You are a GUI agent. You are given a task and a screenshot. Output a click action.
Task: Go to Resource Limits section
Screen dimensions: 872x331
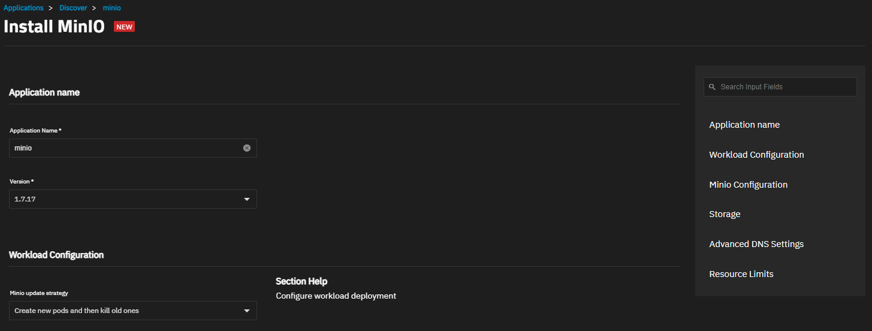click(x=741, y=274)
